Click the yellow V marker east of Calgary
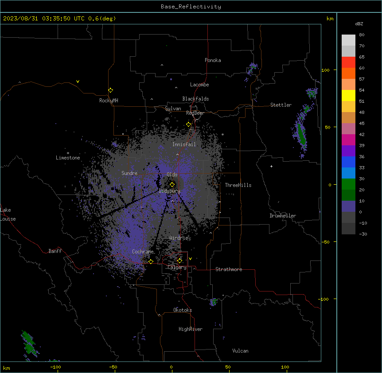This screenshot has width=382, height=373. [x=190, y=259]
